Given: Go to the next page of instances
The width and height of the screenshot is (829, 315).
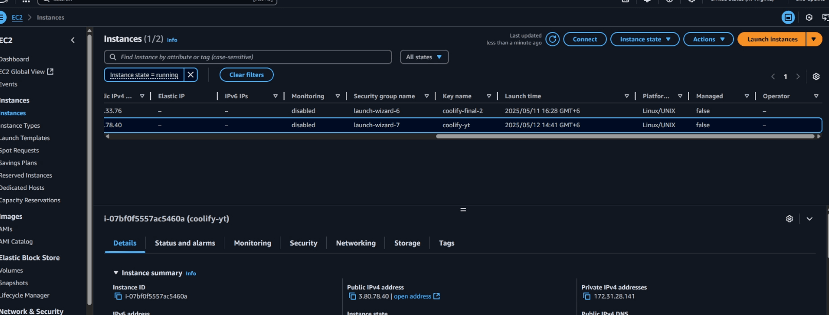Looking at the screenshot, I should (x=798, y=76).
